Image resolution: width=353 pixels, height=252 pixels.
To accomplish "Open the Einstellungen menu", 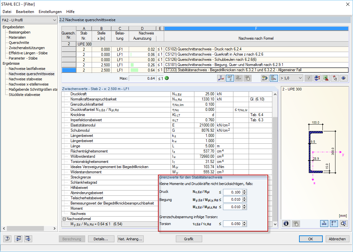I will (x=50, y=11).
